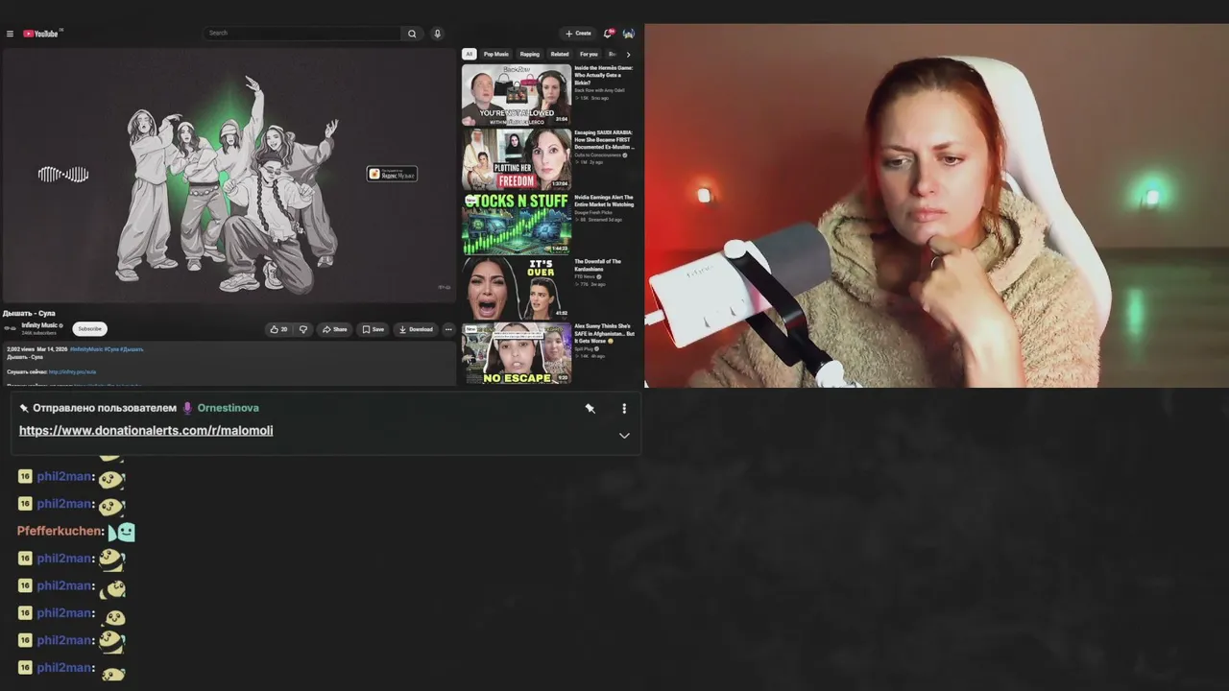Open YouTube notifications bell
This screenshot has height=691, width=1229.
coord(608,34)
